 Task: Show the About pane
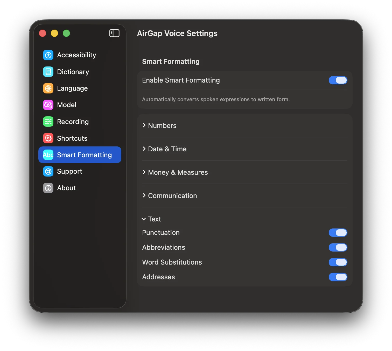click(80, 188)
